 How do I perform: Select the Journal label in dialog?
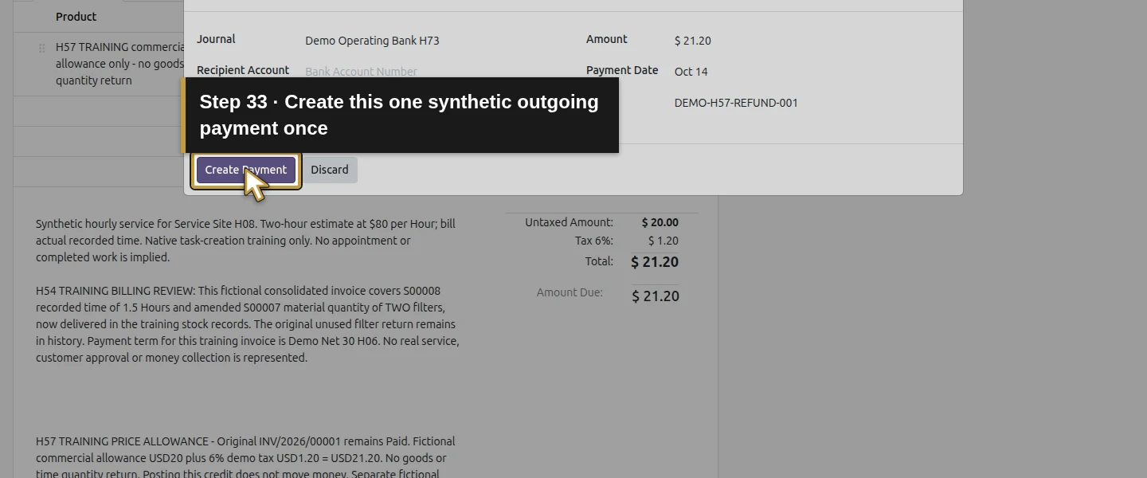216,39
